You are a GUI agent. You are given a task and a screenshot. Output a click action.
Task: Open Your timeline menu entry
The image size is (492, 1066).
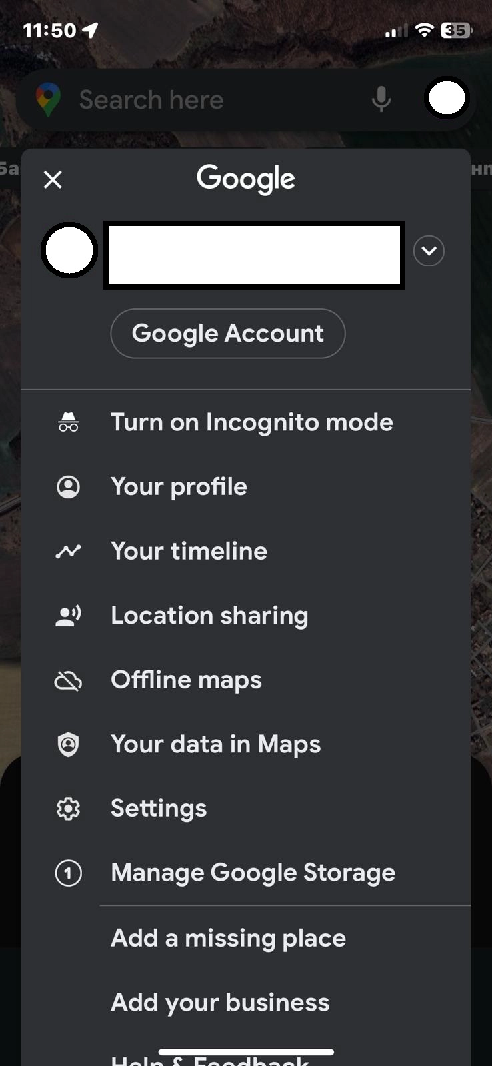[189, 551]
